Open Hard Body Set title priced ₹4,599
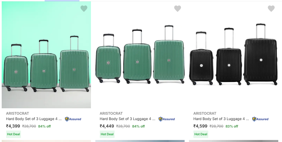282x142 pixels. [x=221, y=119]
